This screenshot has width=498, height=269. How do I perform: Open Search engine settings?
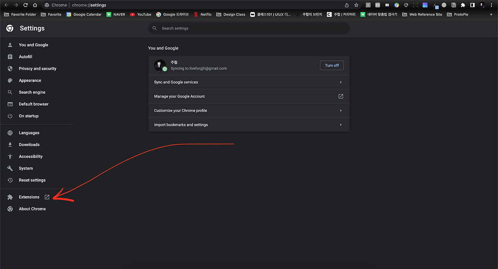point(32,92)
